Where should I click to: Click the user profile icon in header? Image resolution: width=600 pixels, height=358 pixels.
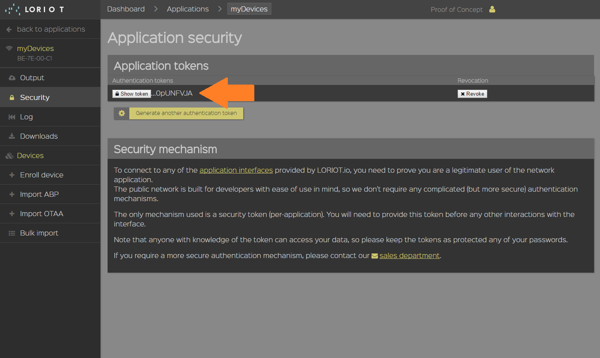492,9
